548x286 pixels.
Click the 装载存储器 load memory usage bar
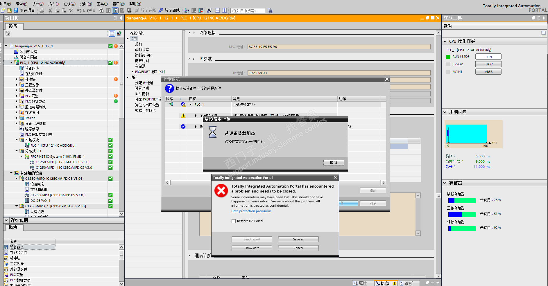tap(462, 201)
